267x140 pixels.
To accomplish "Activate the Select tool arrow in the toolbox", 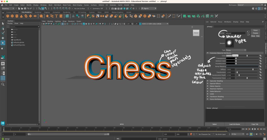I will coord(3,24).
